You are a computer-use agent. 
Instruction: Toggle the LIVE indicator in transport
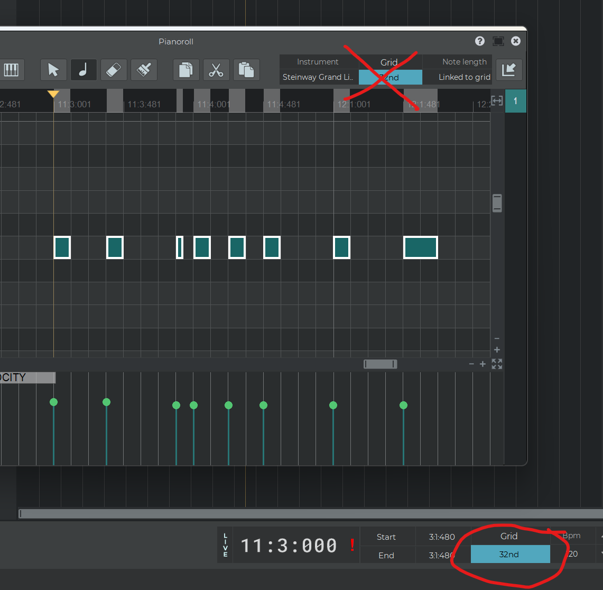(x=226, y=545)
